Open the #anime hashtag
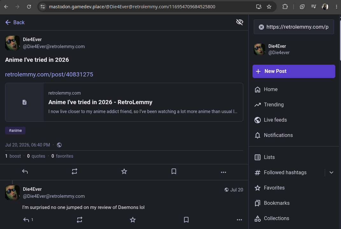Image resolution: width=341 pixels, height=229 pixels. click(15, 131)
